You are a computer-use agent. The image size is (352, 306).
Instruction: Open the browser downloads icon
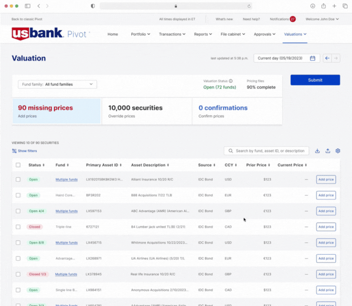point(313,6)
